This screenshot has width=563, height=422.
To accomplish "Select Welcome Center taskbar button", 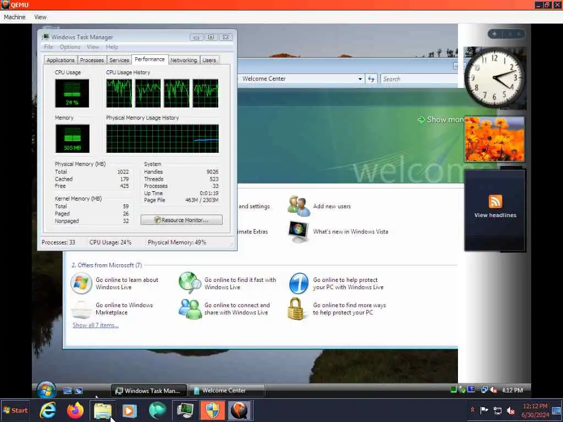I will point(226,391).
